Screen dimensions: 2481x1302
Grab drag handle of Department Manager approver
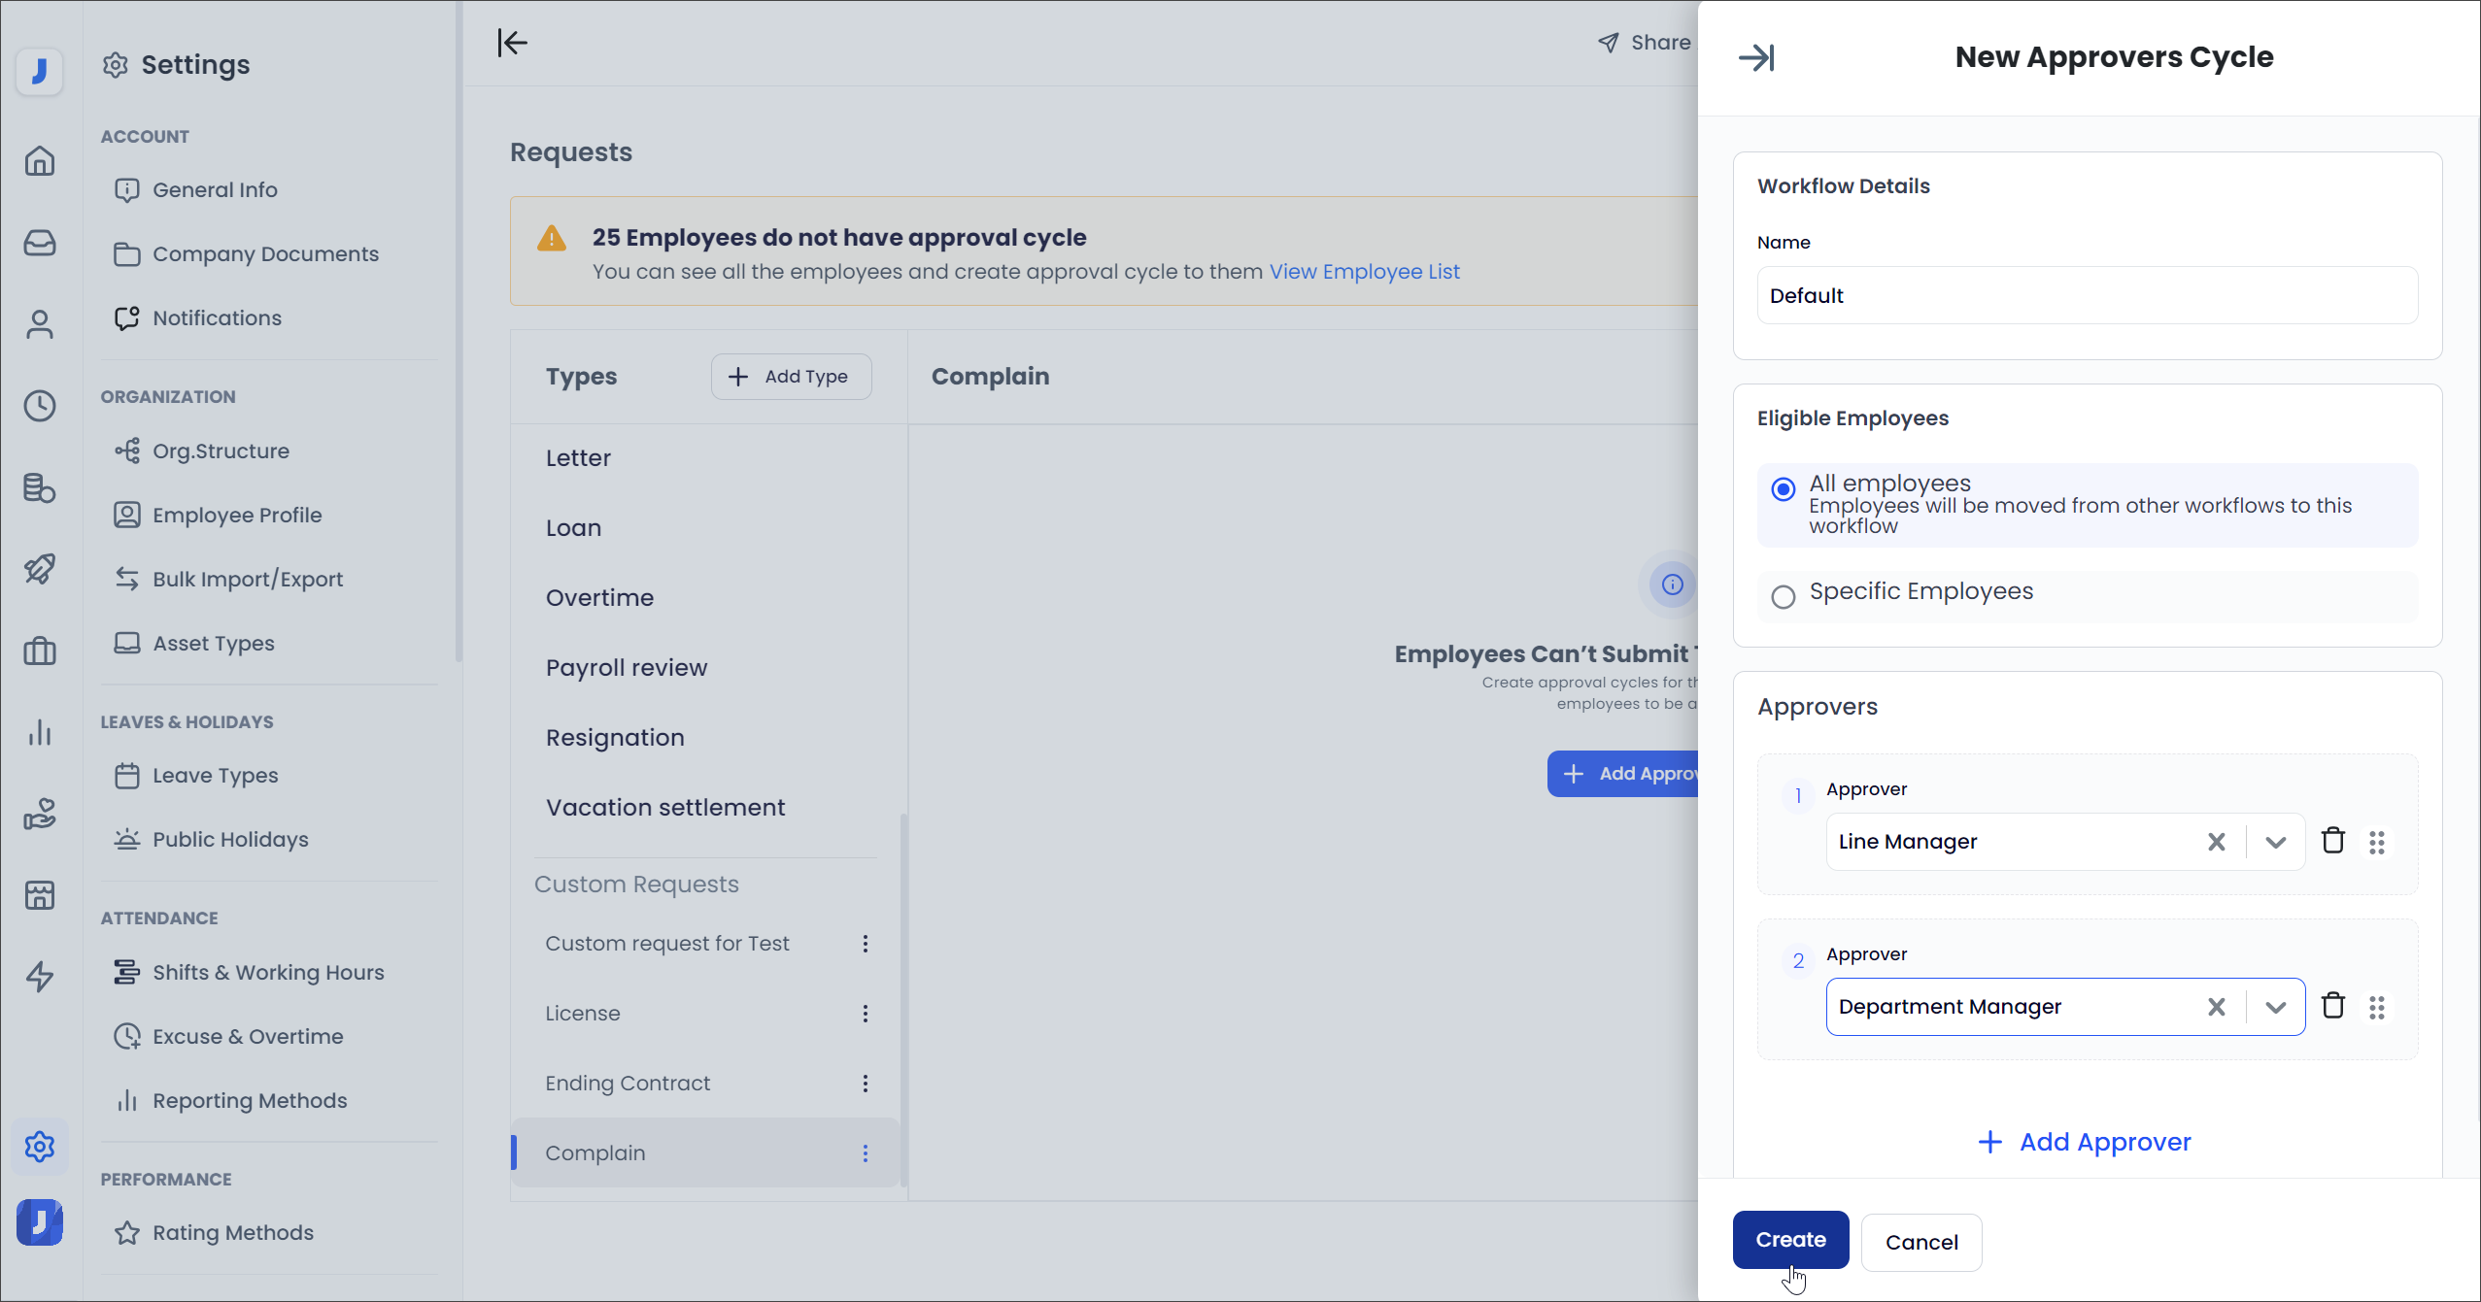click(x=2376, y=1007)
